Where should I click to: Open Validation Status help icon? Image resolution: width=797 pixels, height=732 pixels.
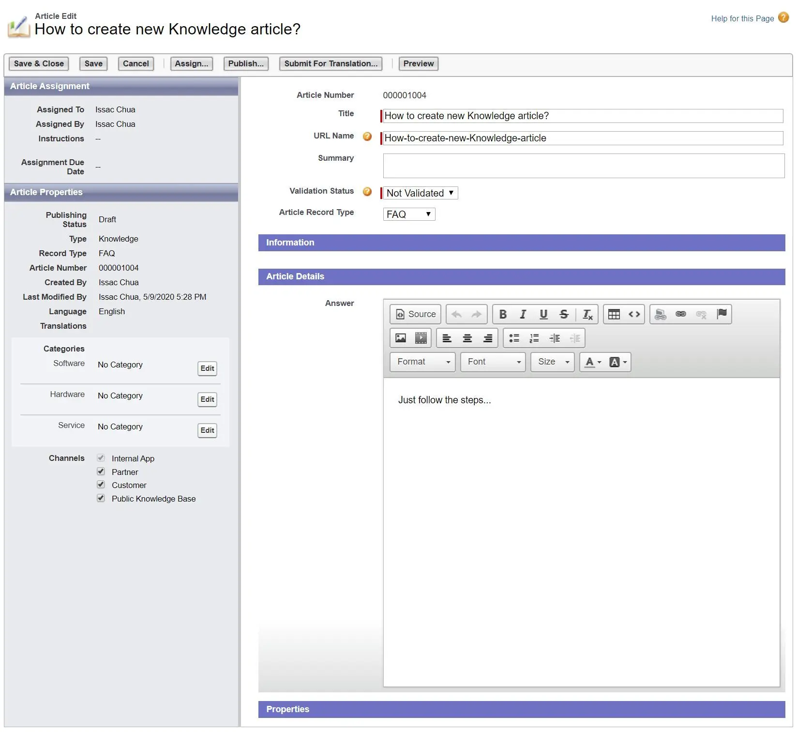click(367, 192)
